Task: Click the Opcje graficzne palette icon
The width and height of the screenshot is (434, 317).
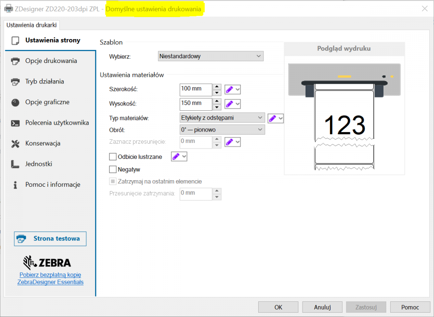Action: [15, 102]
